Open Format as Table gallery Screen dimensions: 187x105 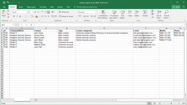[x=114, y=14]
